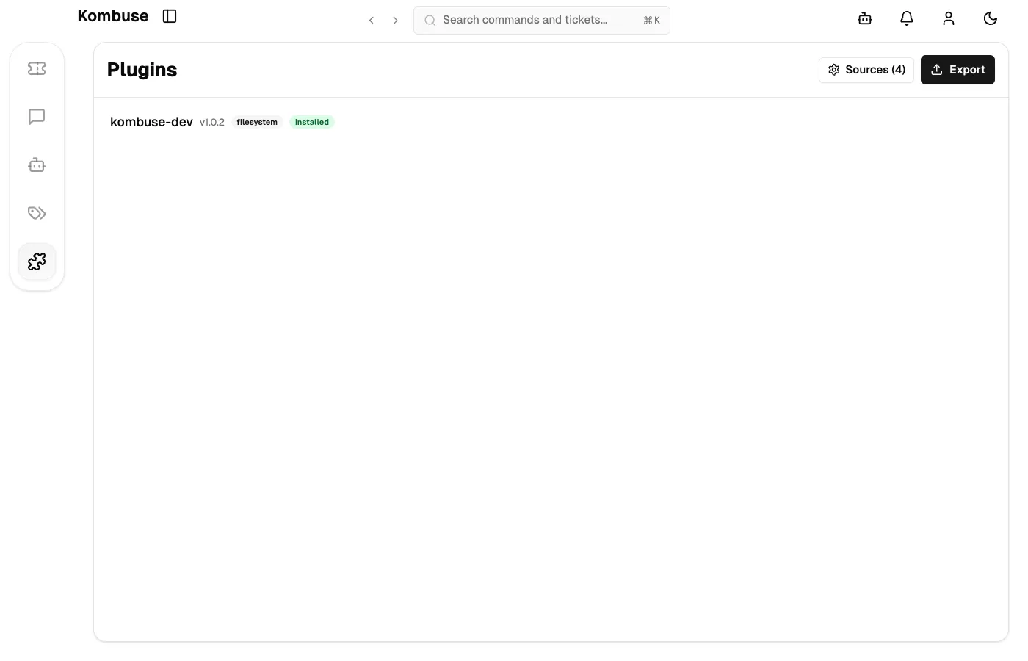Click the filesystem badge on kombuse-dev

coord(256,122)
